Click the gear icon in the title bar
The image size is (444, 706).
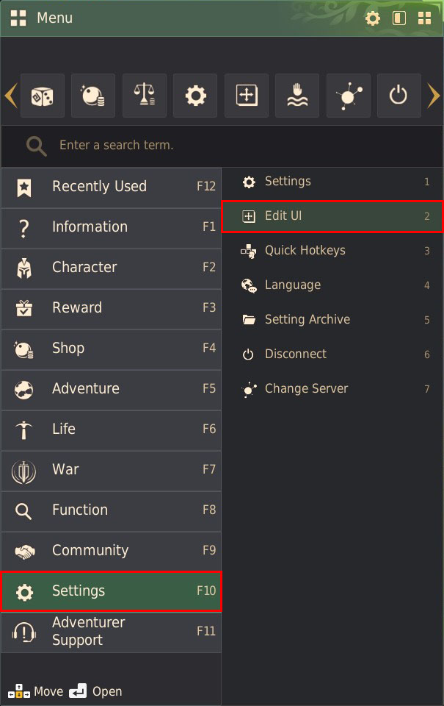coord(373,18)
